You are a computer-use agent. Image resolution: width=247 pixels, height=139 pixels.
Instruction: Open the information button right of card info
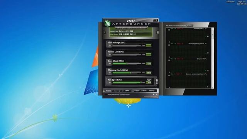pos(157,32)
